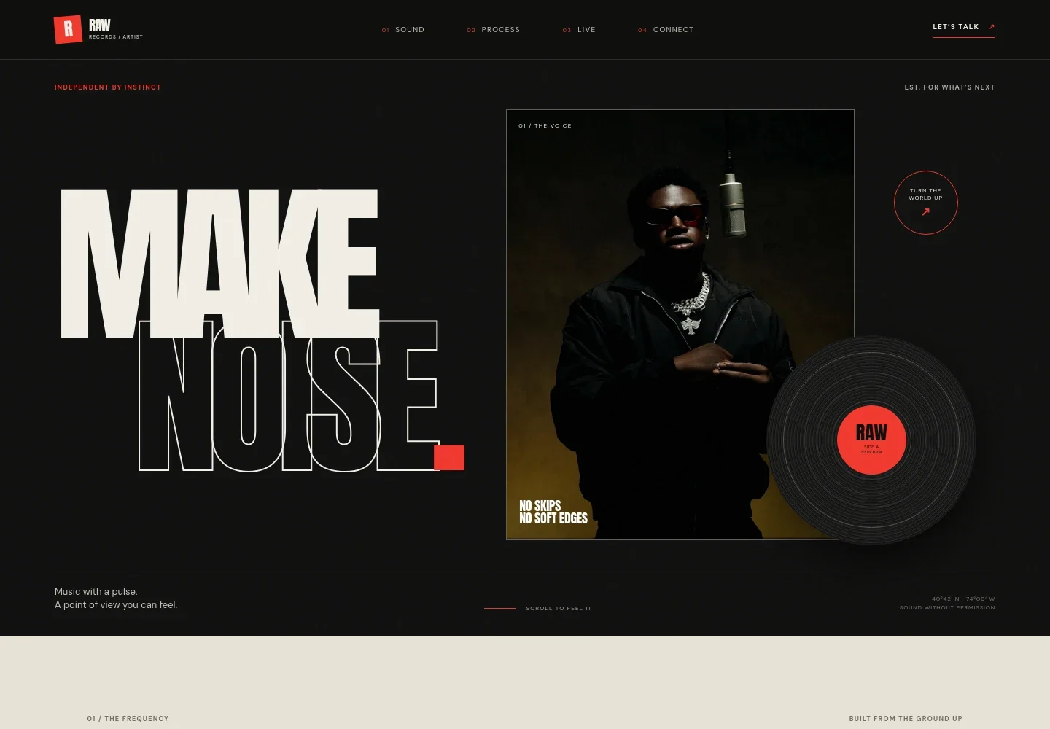The image size is (1050, 729).
Task: Click the Independent By Instinct tagline
Action: (108, 87)
